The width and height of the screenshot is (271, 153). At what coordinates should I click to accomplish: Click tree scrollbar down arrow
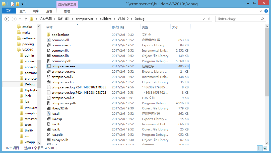(39, 143)
